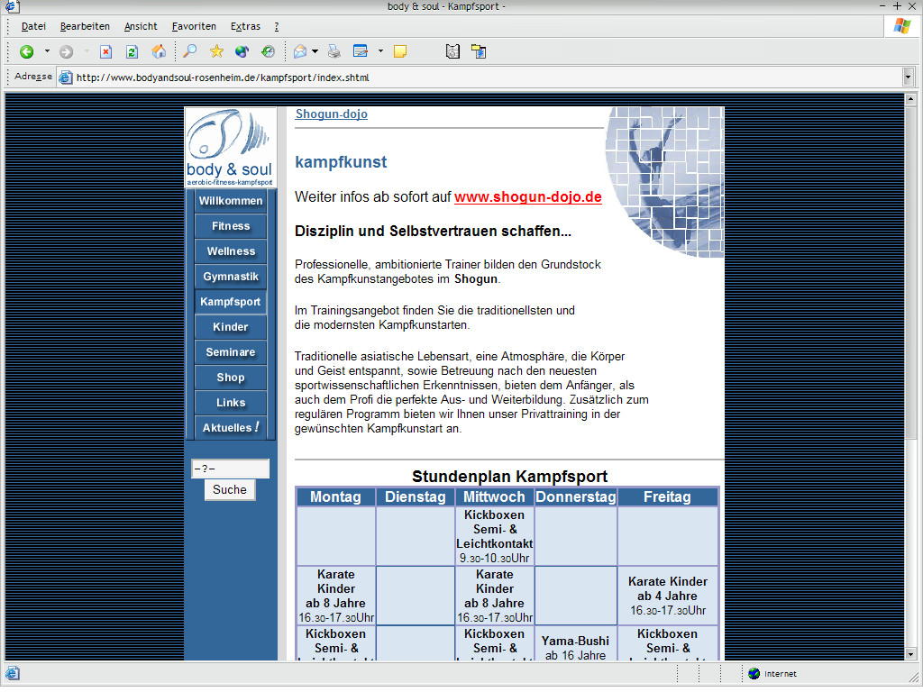Open Favorites with the star icon
Screen dimensions: 923x692
[216, 51]
